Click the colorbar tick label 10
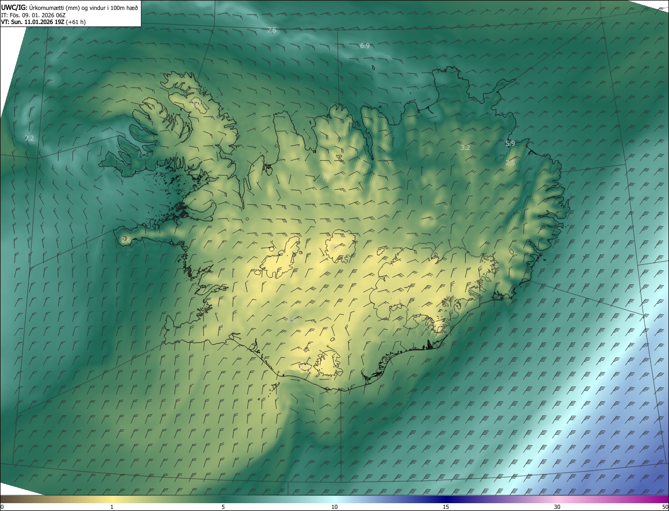 (334, 507)
